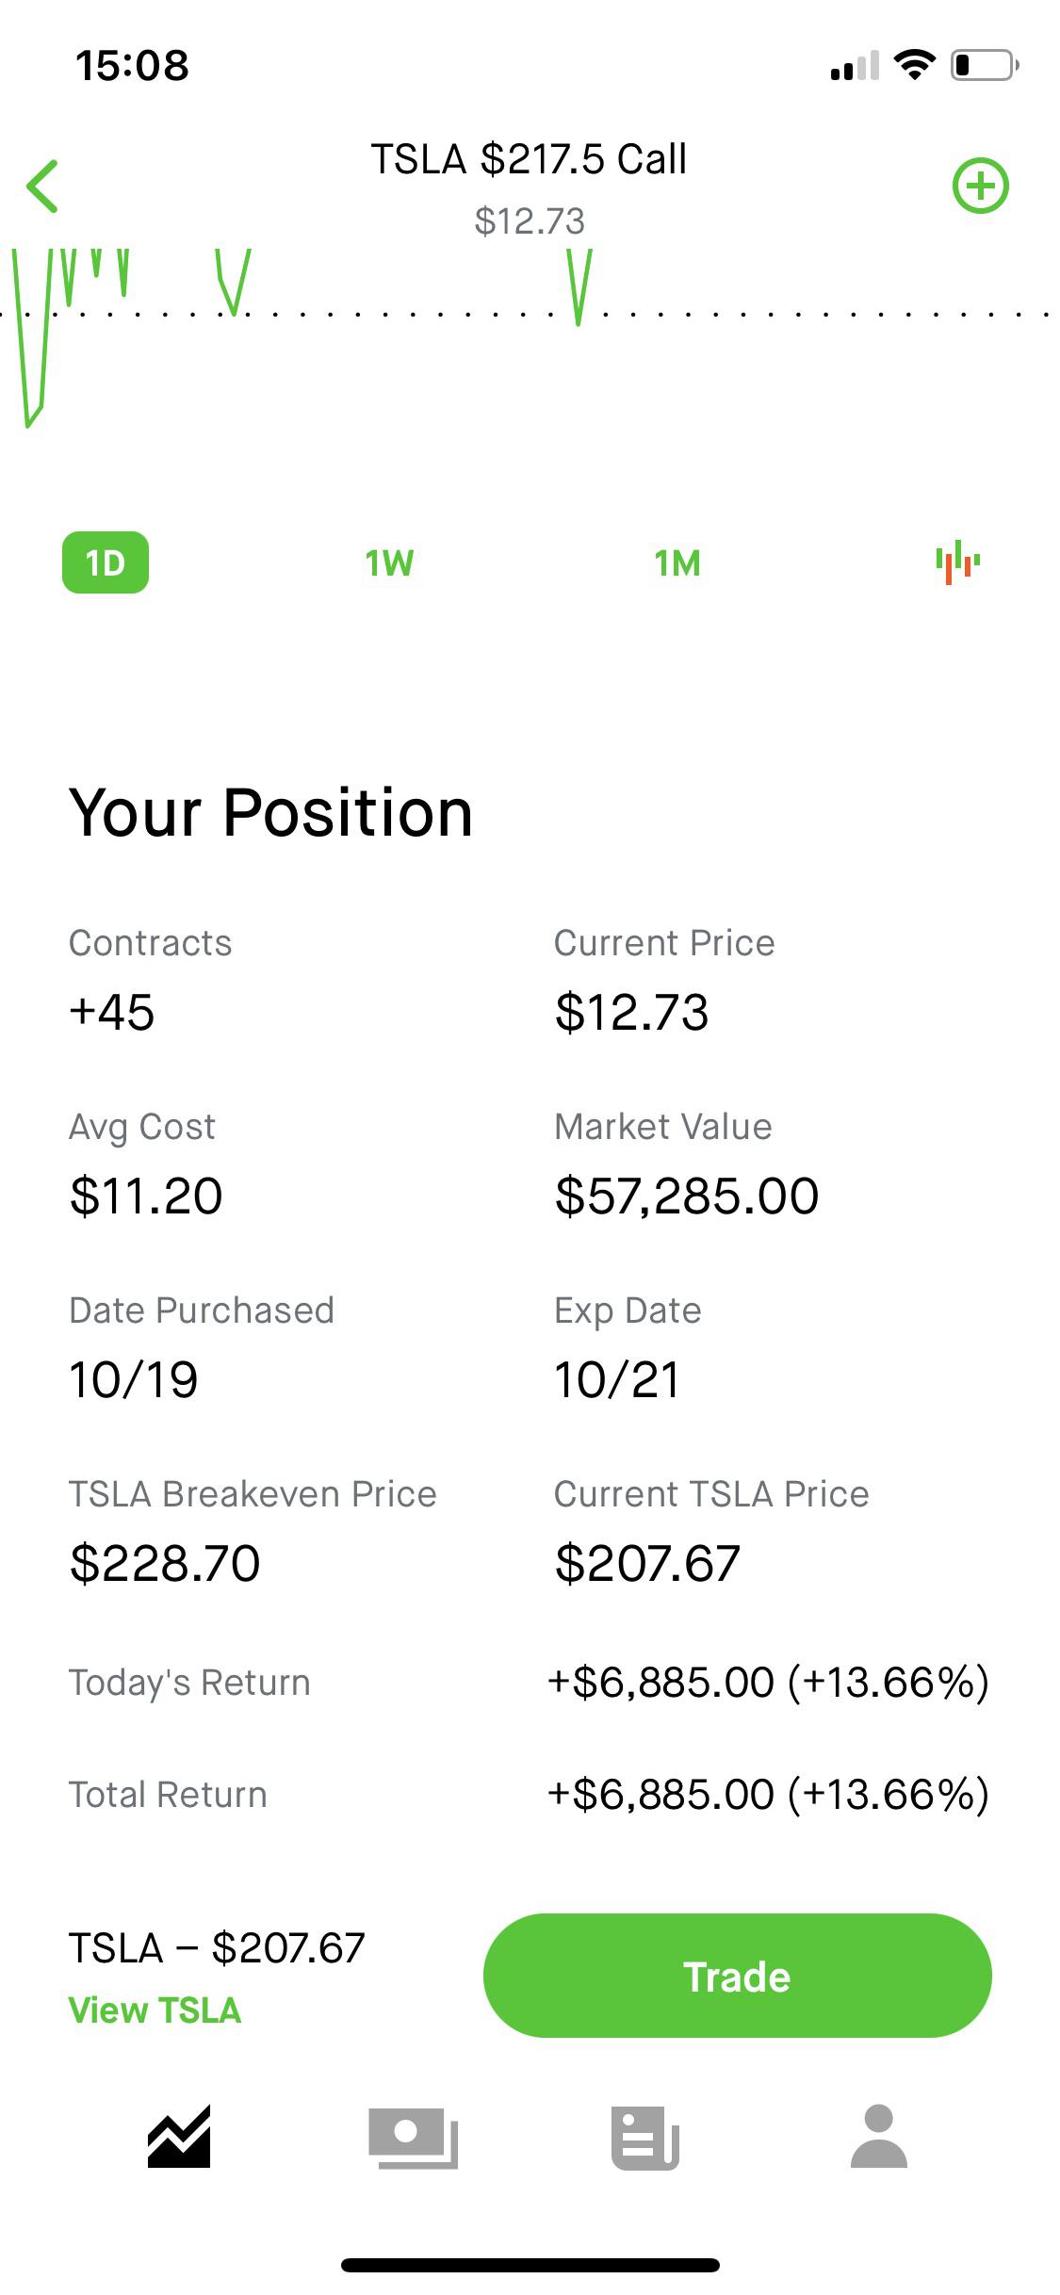Switch chart to candlestick view icon
The height and width of the screenshot is (2295, 1060).
point(957,562)
